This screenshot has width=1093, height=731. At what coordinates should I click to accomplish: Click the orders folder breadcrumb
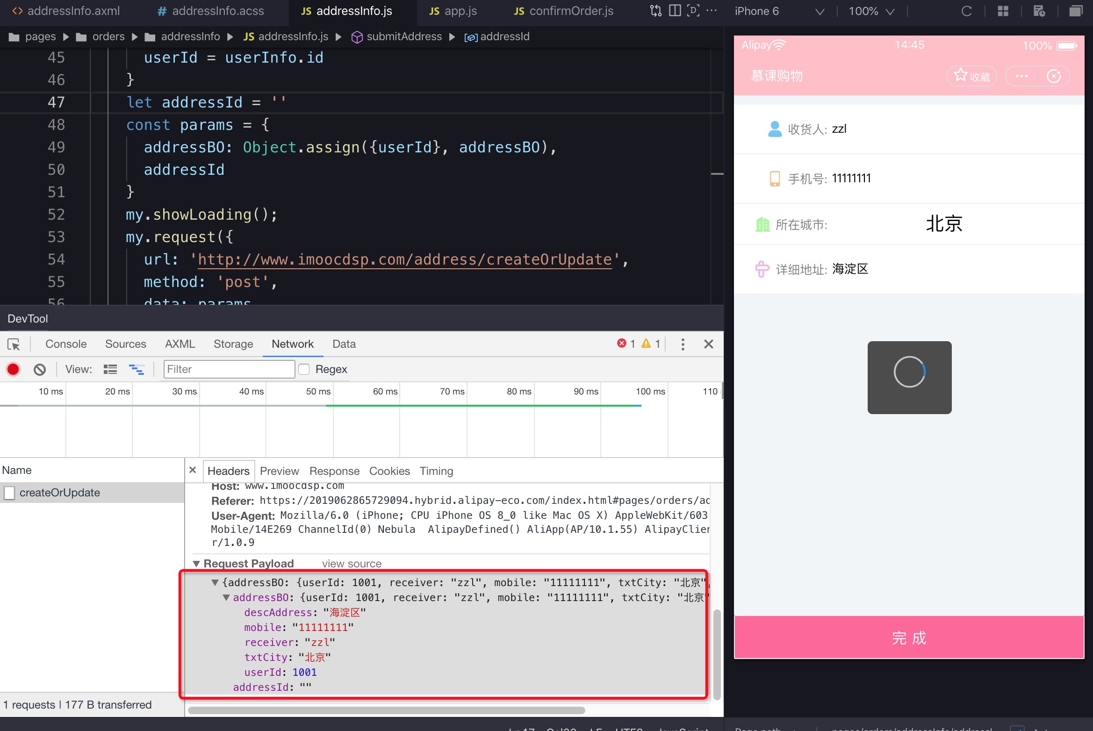tap(101, 36)
